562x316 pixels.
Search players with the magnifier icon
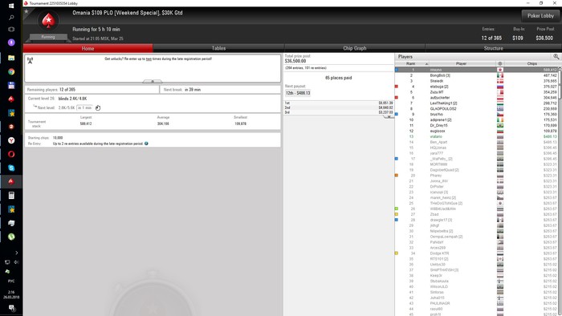[x=556, y=57]
